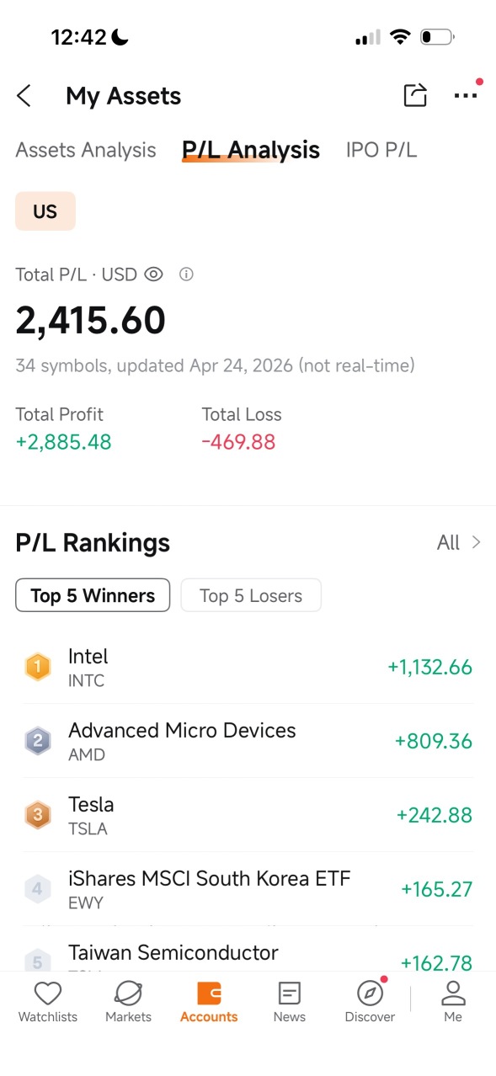Tap the info icon next to Total P/L

(187, 274)
